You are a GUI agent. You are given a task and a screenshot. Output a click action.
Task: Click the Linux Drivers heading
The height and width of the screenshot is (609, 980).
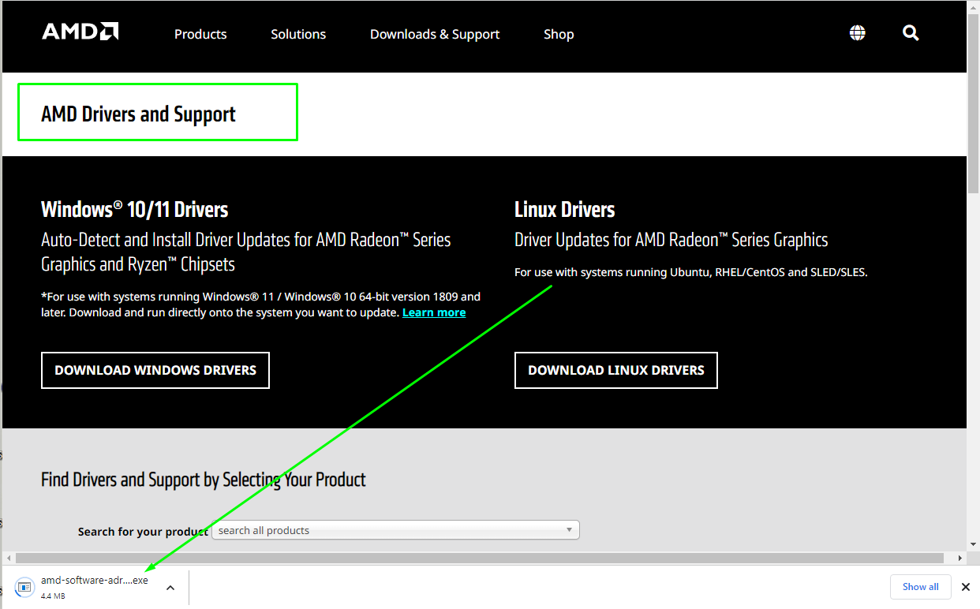tap(565, 210)
